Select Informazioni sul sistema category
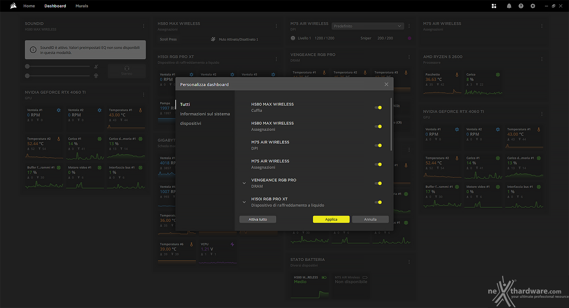 coord(205,114)
